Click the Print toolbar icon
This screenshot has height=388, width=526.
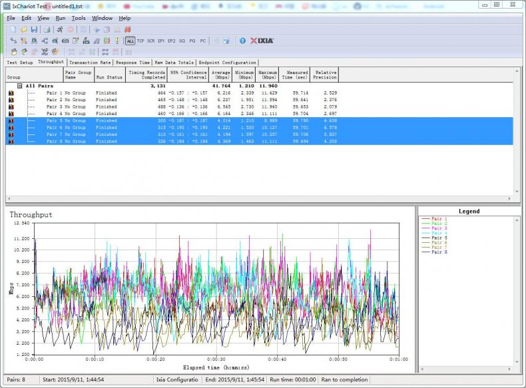tap(47, 29)
